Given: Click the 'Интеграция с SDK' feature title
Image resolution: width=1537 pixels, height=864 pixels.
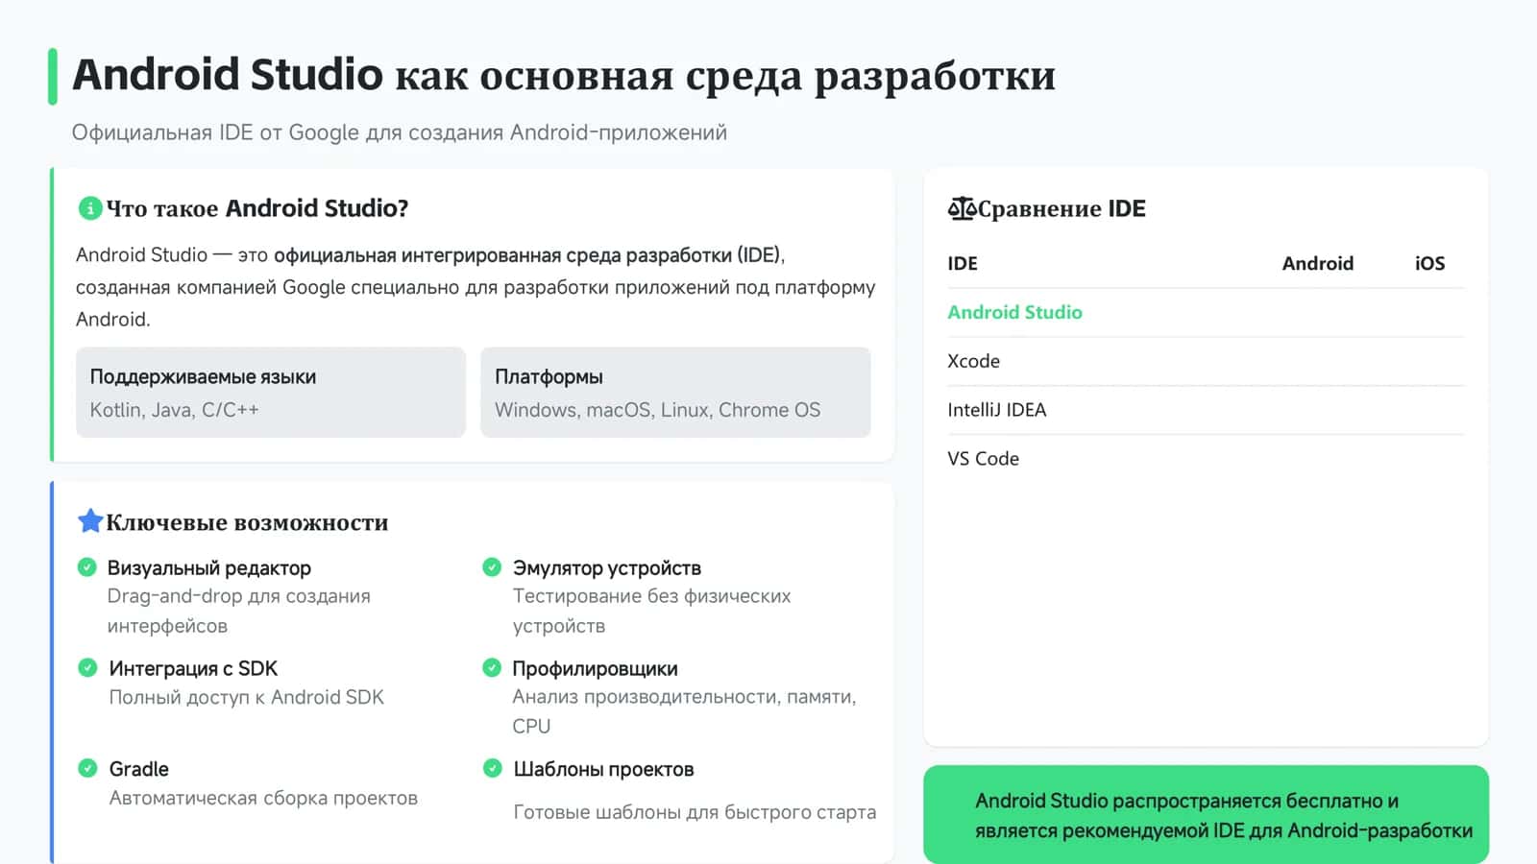Looking at the screenshot, I should click(193, 668).
